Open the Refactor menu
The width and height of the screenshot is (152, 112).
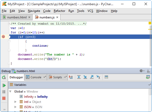59,11
